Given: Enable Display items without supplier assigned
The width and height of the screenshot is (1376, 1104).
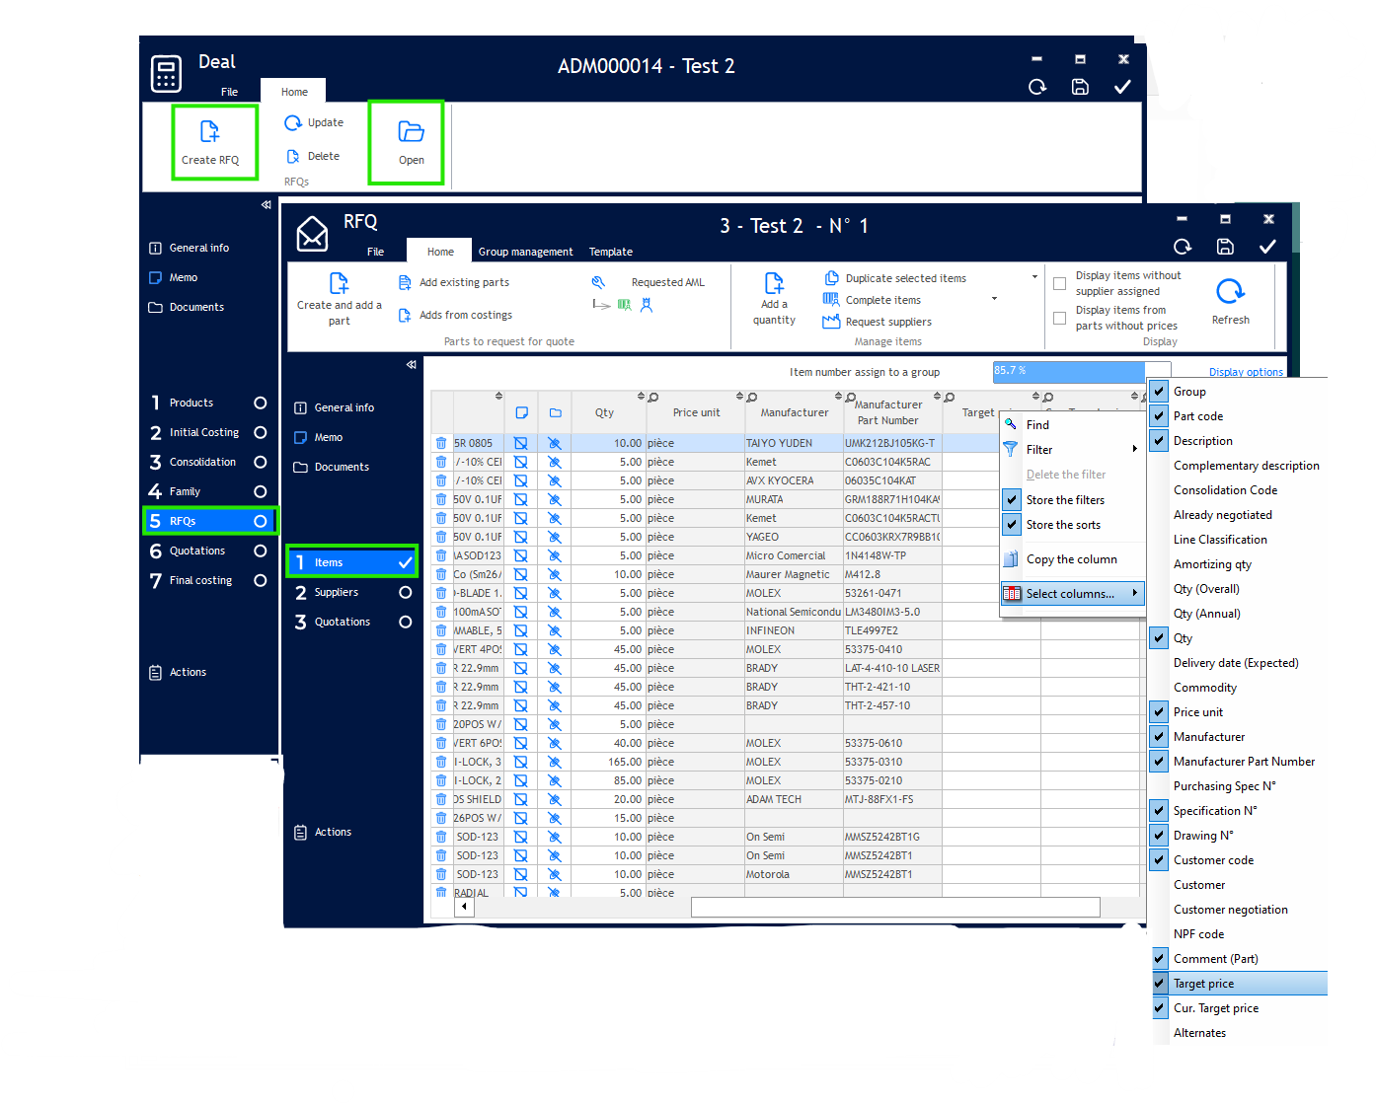Looking at the screenshot, I should 1059,284.
